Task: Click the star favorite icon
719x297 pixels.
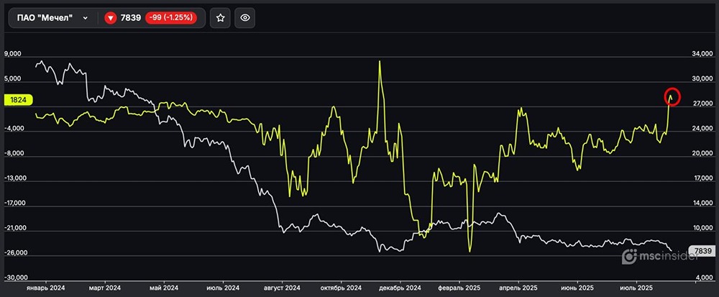Action: pyautogui.click(x=220, y=18)
